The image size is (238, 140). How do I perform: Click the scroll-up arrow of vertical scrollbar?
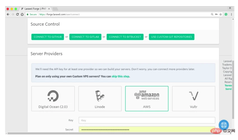pyautogui.click(x=233, y=19)
